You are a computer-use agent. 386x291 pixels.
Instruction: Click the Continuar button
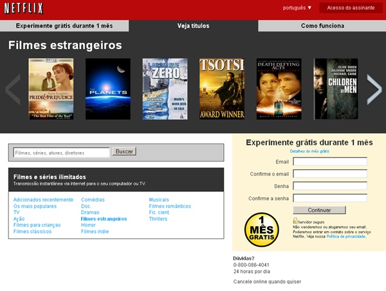tap(319, 210)
